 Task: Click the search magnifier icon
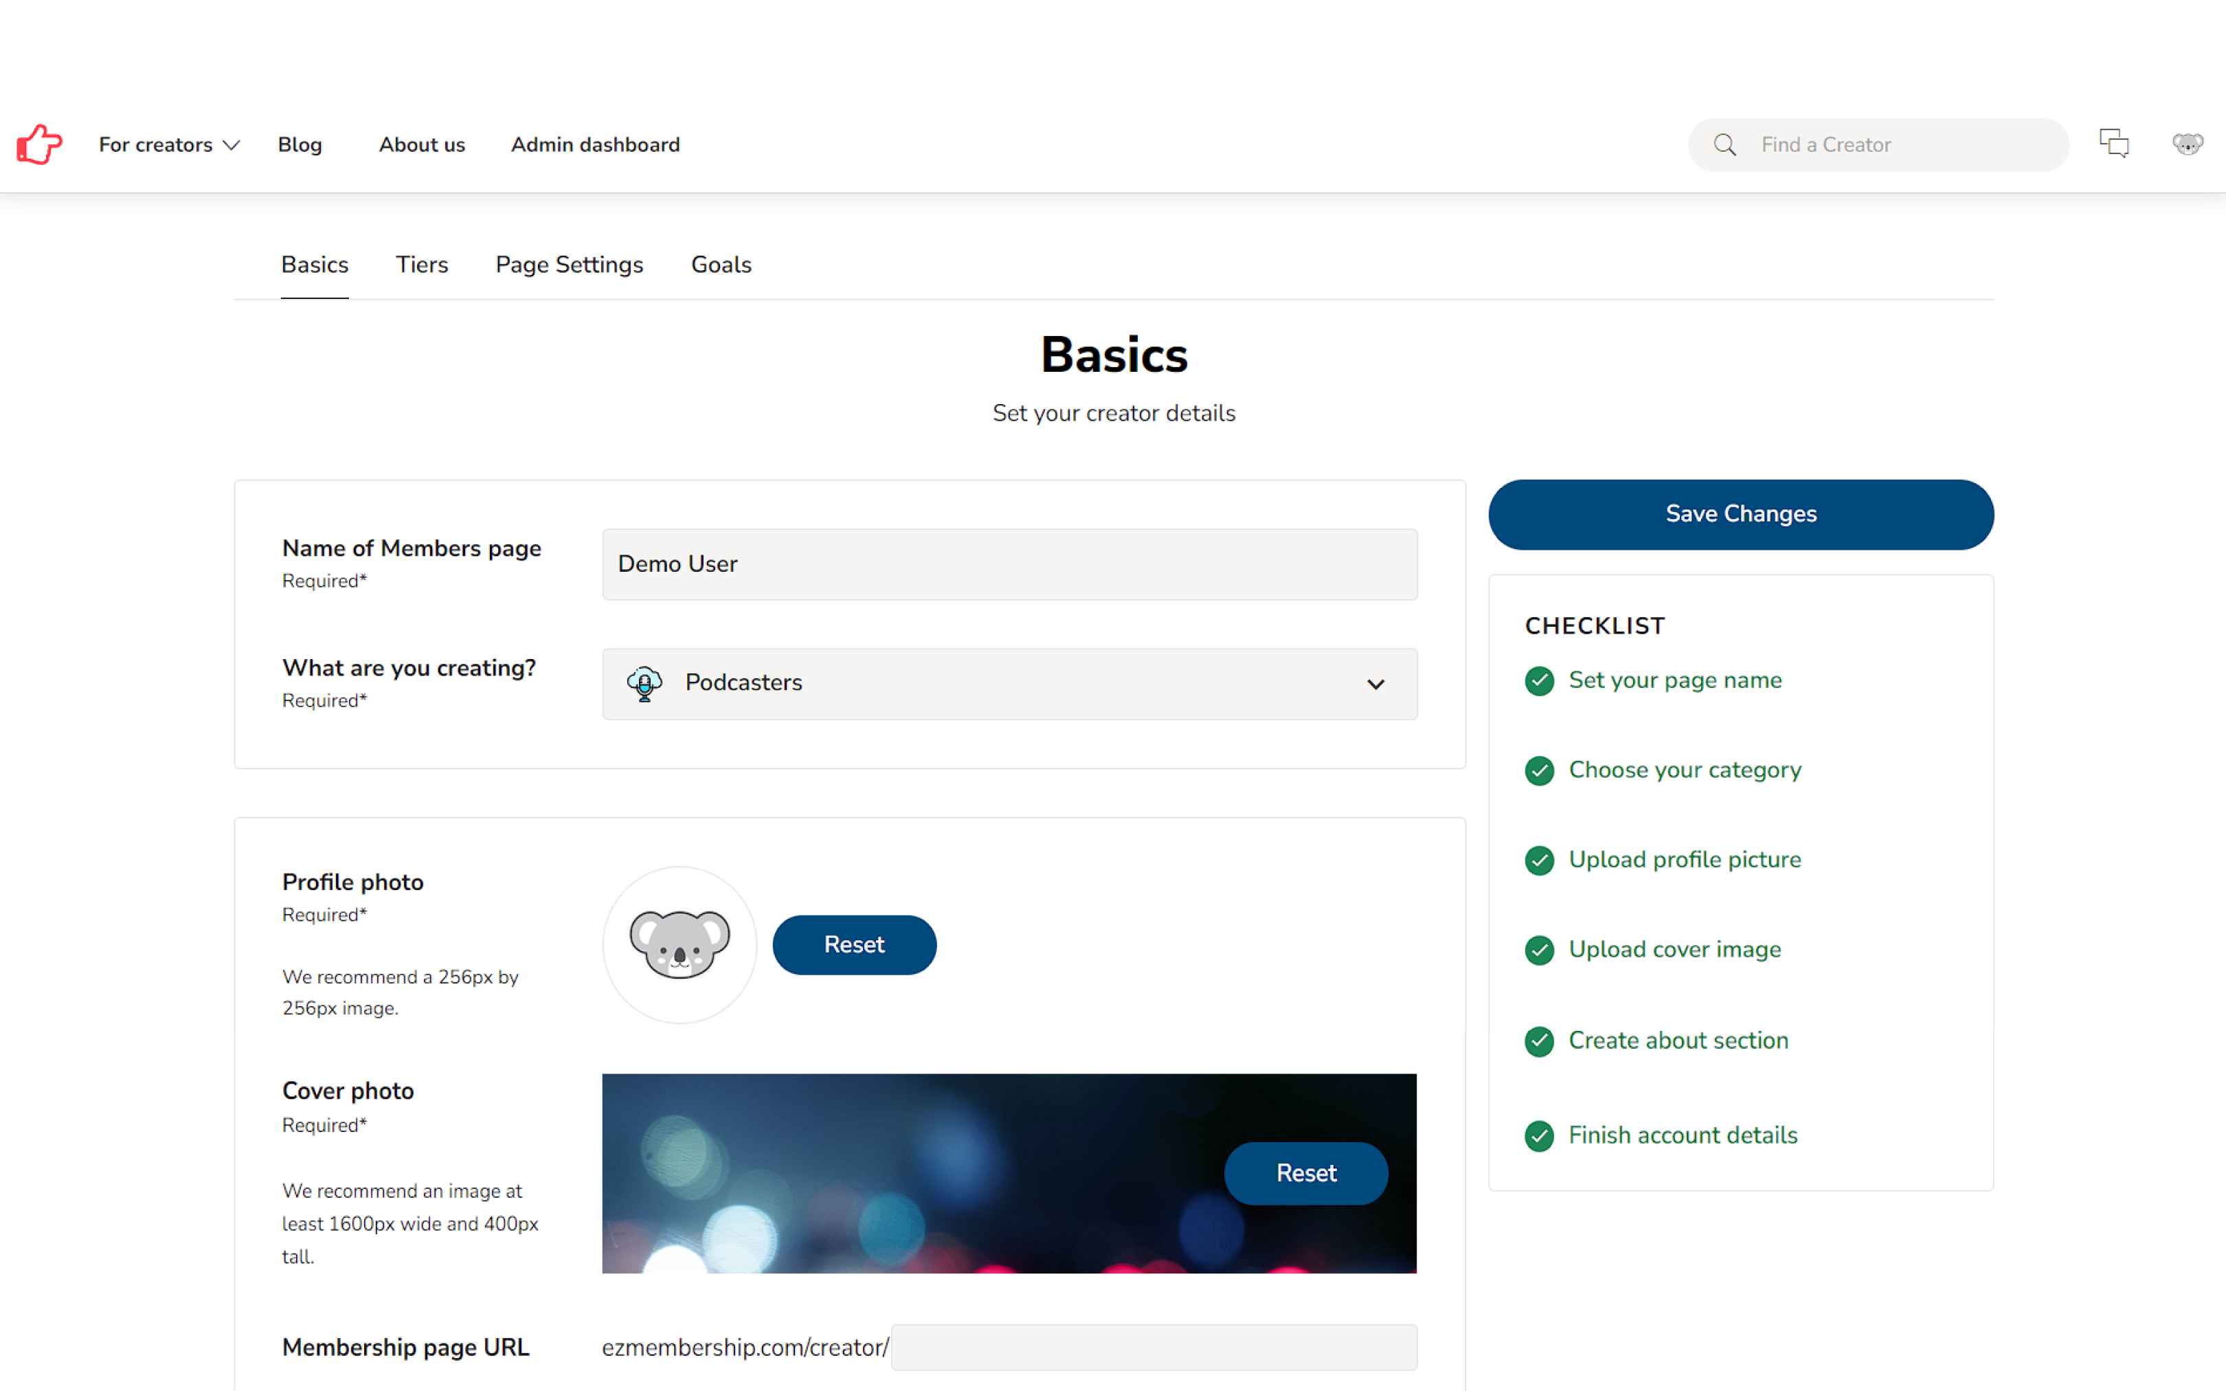pos(1725,144)
